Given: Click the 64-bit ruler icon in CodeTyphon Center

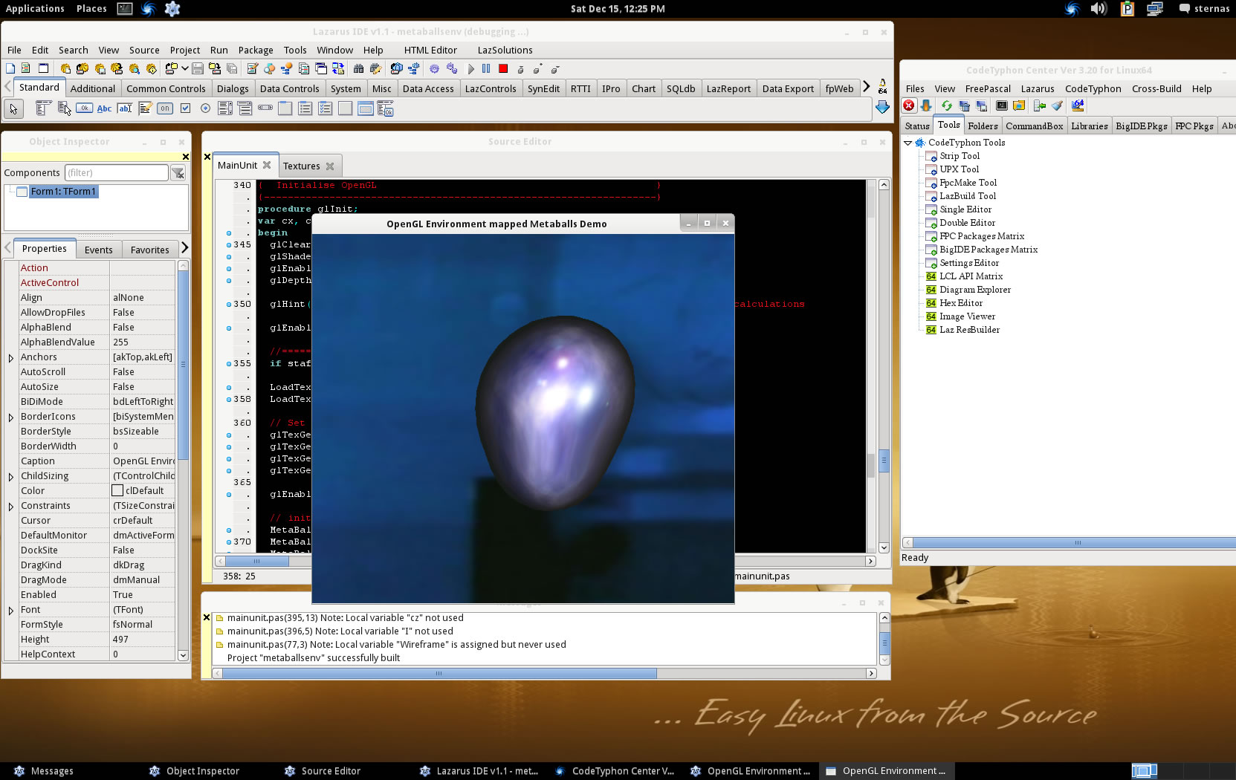Looking at the screenshot, I should click(1078, 106).
